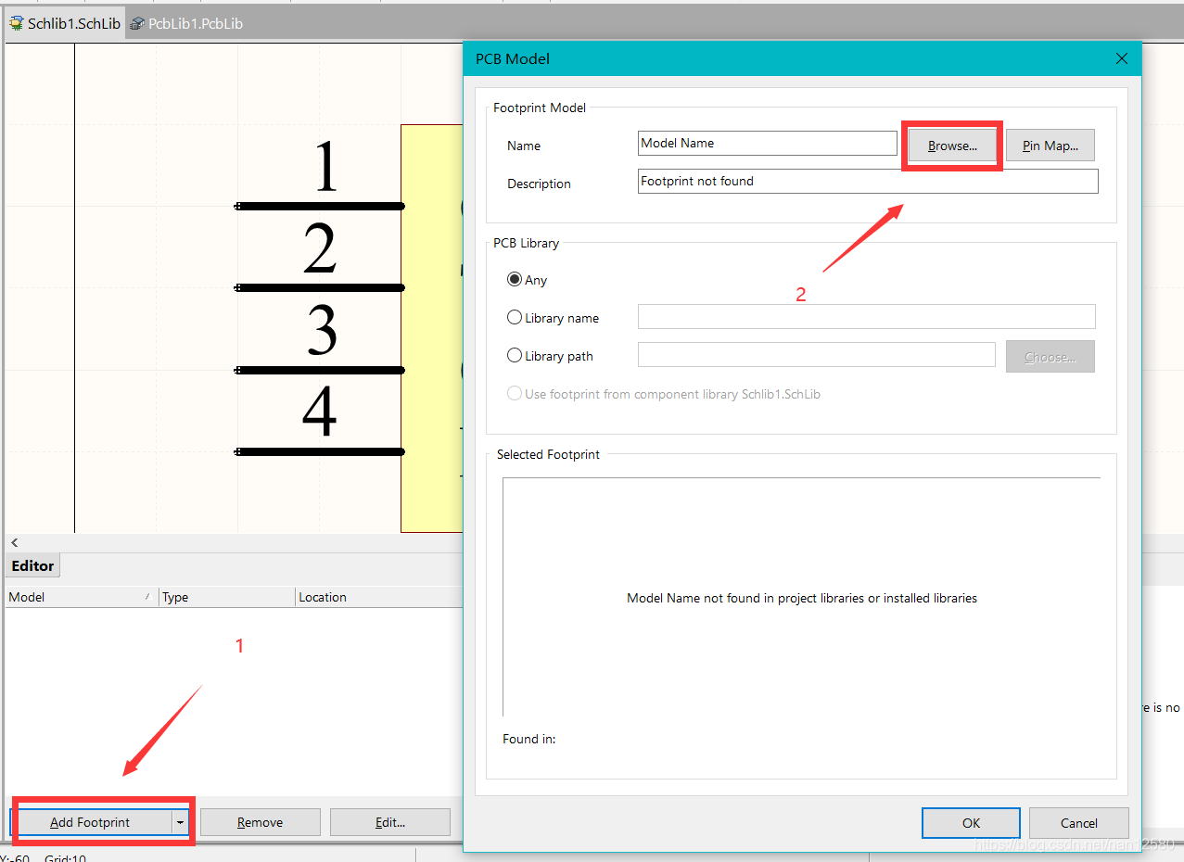Click the Edit model button
The image size is (1184, 862).
click(390, 822)
